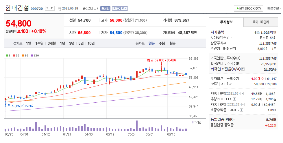Switch to the 호가 10단계 tab

tap(261, 22)
